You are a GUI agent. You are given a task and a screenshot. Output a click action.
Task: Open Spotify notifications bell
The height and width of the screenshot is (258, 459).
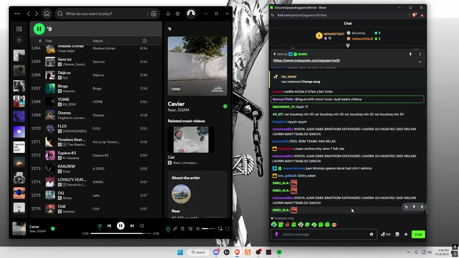[168, 14]
